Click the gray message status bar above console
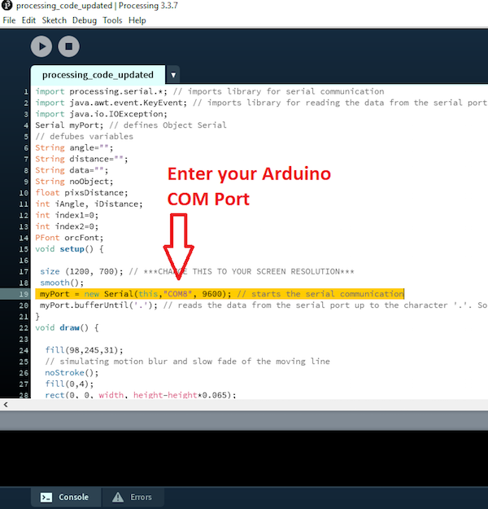Image resolution: width=488 pixels, height=509 pixels. (x=244, y=421)
